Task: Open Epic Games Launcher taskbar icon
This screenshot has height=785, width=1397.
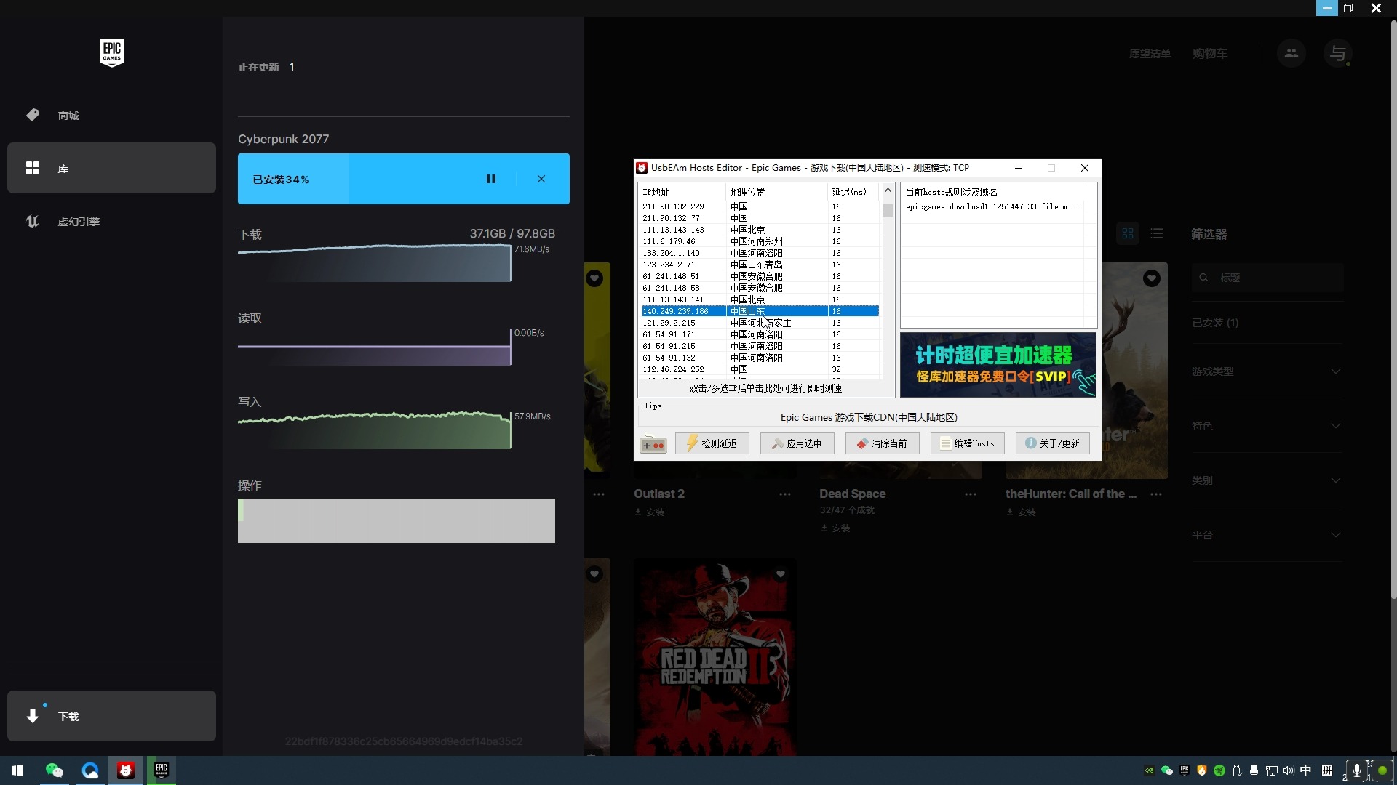Action: coord(162,770)
